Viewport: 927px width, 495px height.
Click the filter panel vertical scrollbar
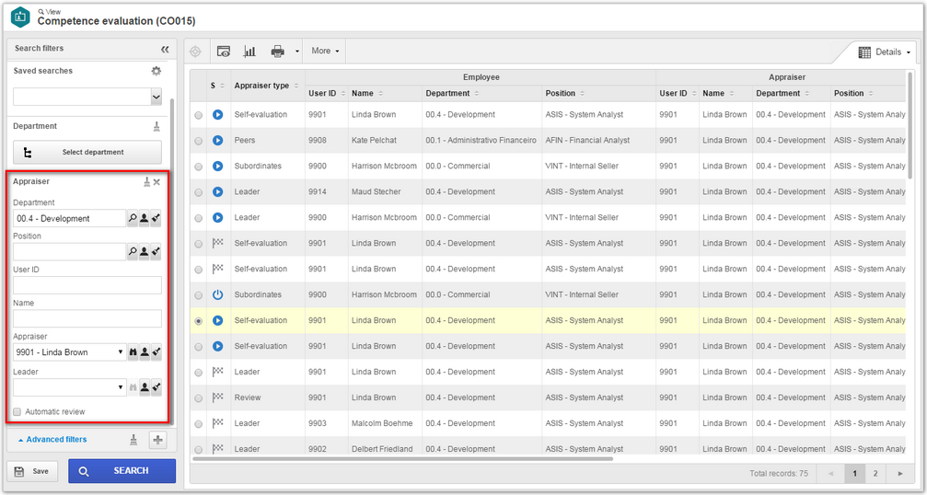(x=172, y=259)
